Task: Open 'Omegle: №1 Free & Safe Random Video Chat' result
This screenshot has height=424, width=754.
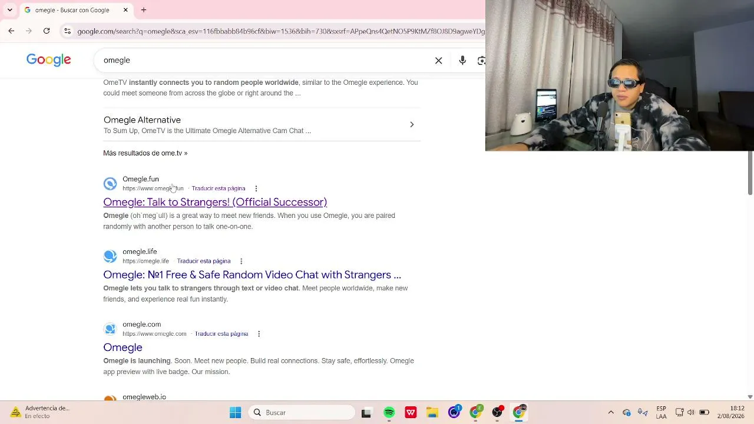Action: pos(252,274)
